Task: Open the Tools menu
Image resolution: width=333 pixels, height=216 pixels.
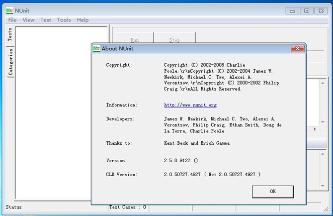Action: (64, 20)
